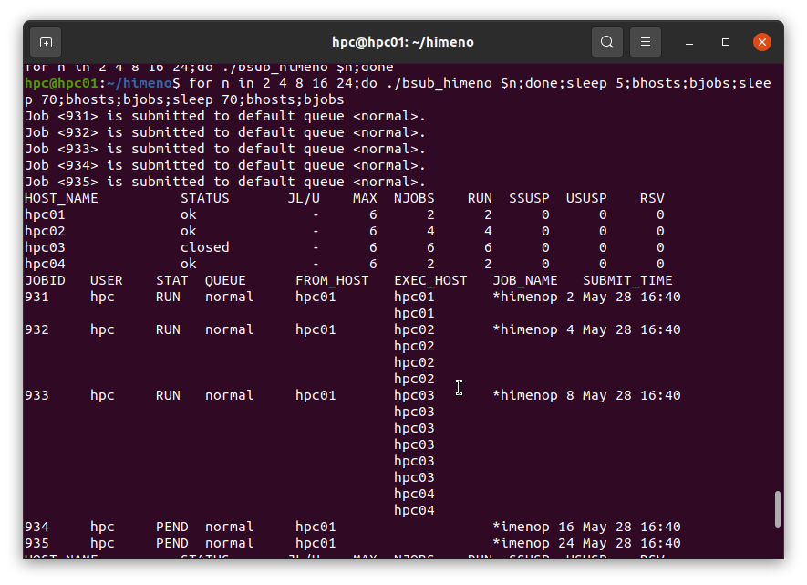Click the line 'Job <935> is submitted'
This screenshot has width=807, height=585.
coord(225,182)
